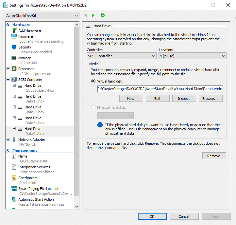The width and height of the screenshot is (236, 225).
Task: Select the Firmware tree item label
Action: 25,36
